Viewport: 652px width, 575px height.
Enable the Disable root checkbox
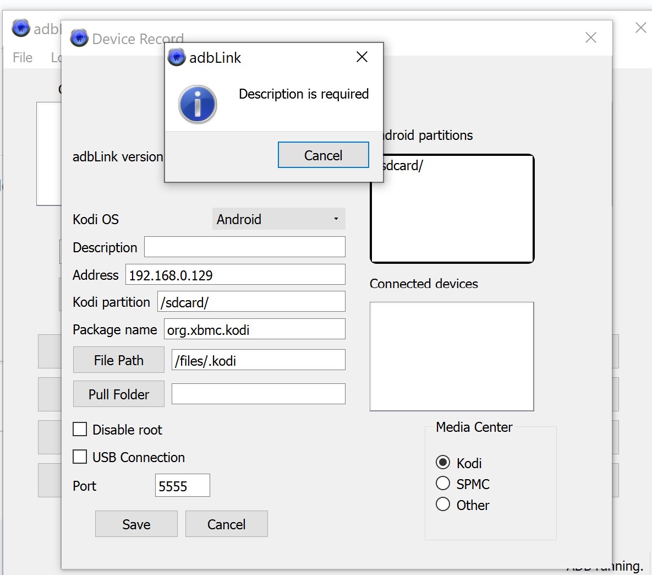80,429
